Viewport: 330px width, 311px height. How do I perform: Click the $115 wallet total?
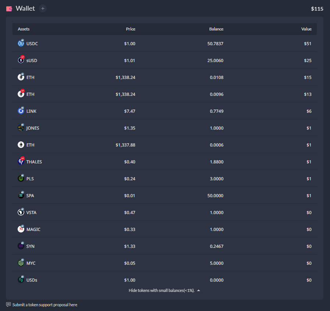317,9
